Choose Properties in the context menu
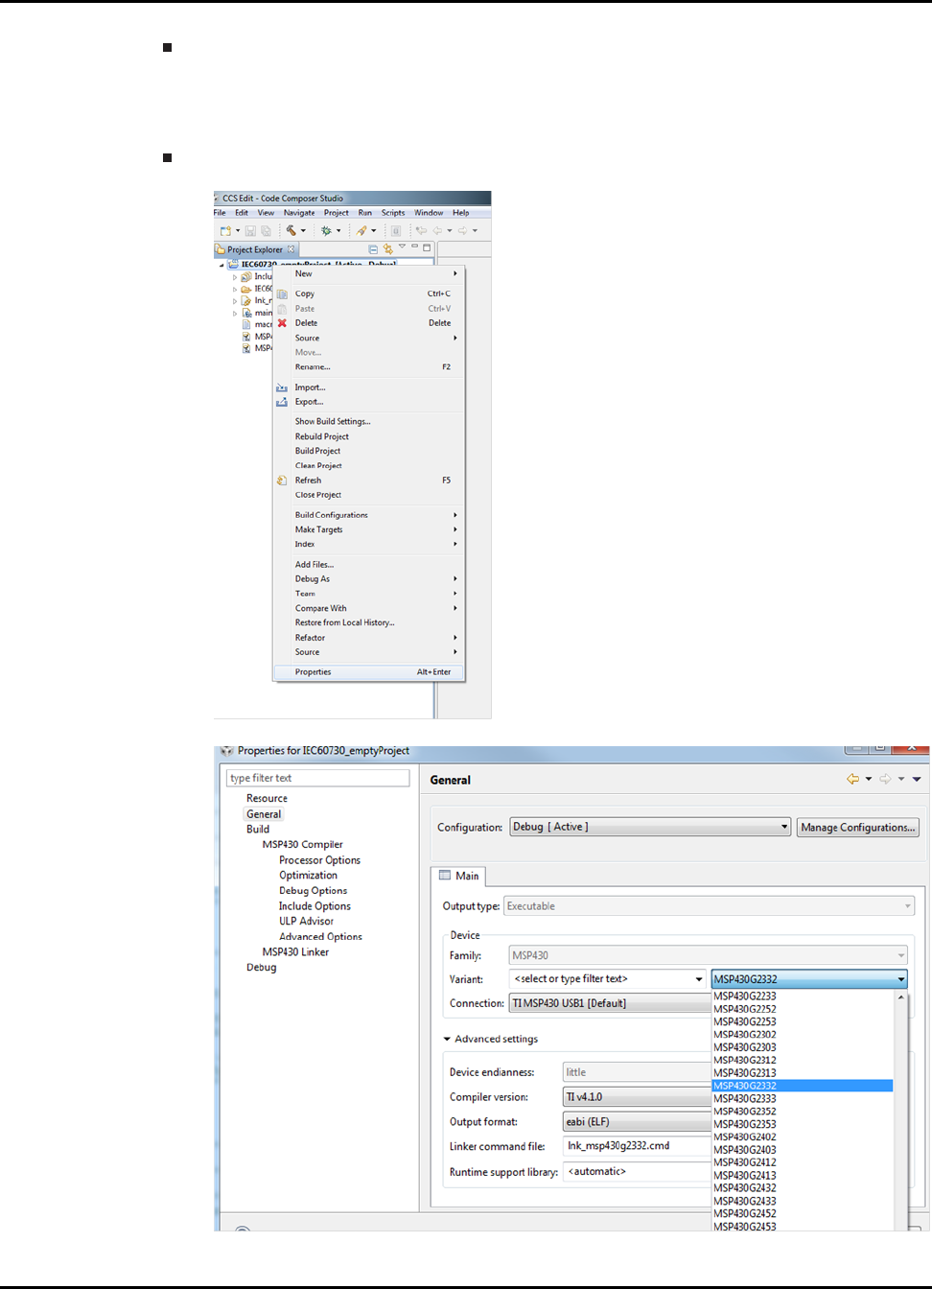 [369, 672]
